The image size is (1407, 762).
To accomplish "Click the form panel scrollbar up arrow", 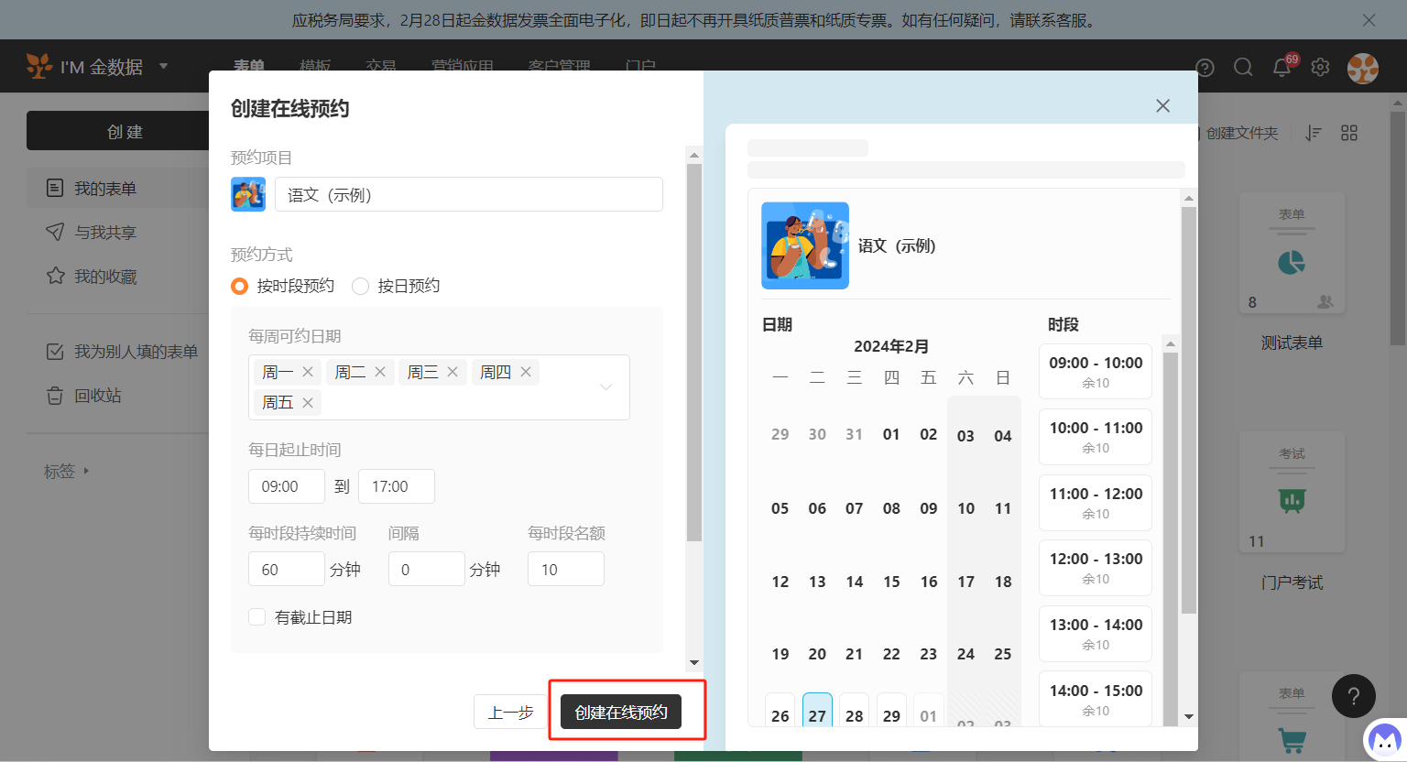I will tap(694, 155).
